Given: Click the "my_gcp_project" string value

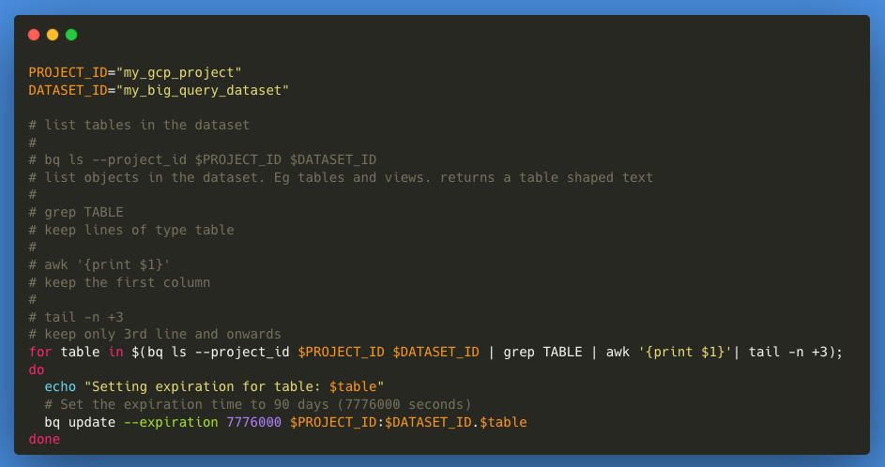Looking at the screenshot, I should click(179, 73).
